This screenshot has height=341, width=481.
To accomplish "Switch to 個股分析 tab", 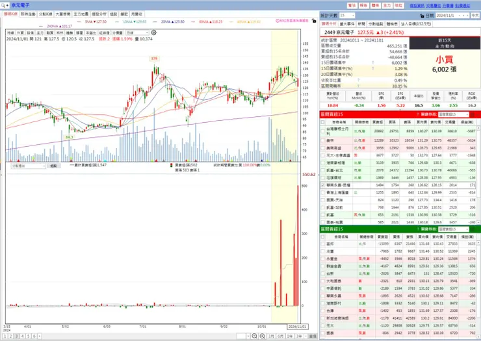I will [99, 14].
